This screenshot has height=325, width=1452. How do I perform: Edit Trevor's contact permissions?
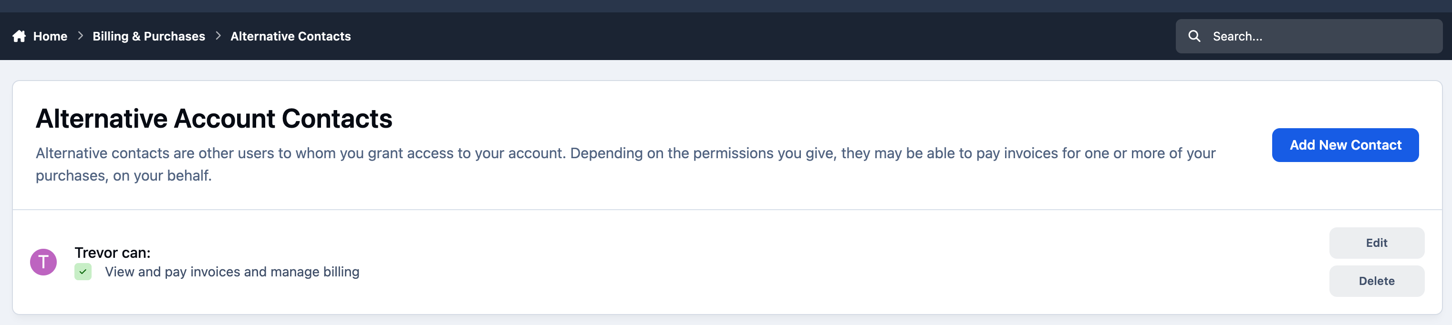(1377, 243)
